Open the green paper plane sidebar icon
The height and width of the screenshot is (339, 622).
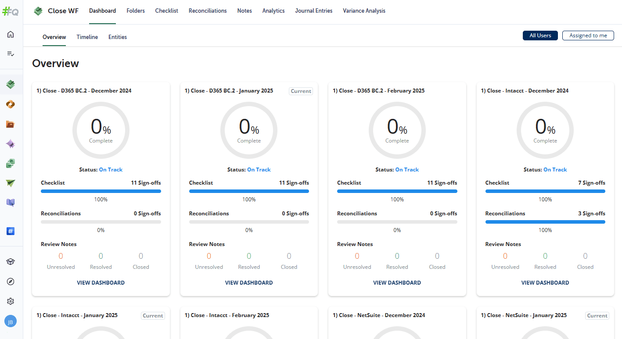coord(11,183)
